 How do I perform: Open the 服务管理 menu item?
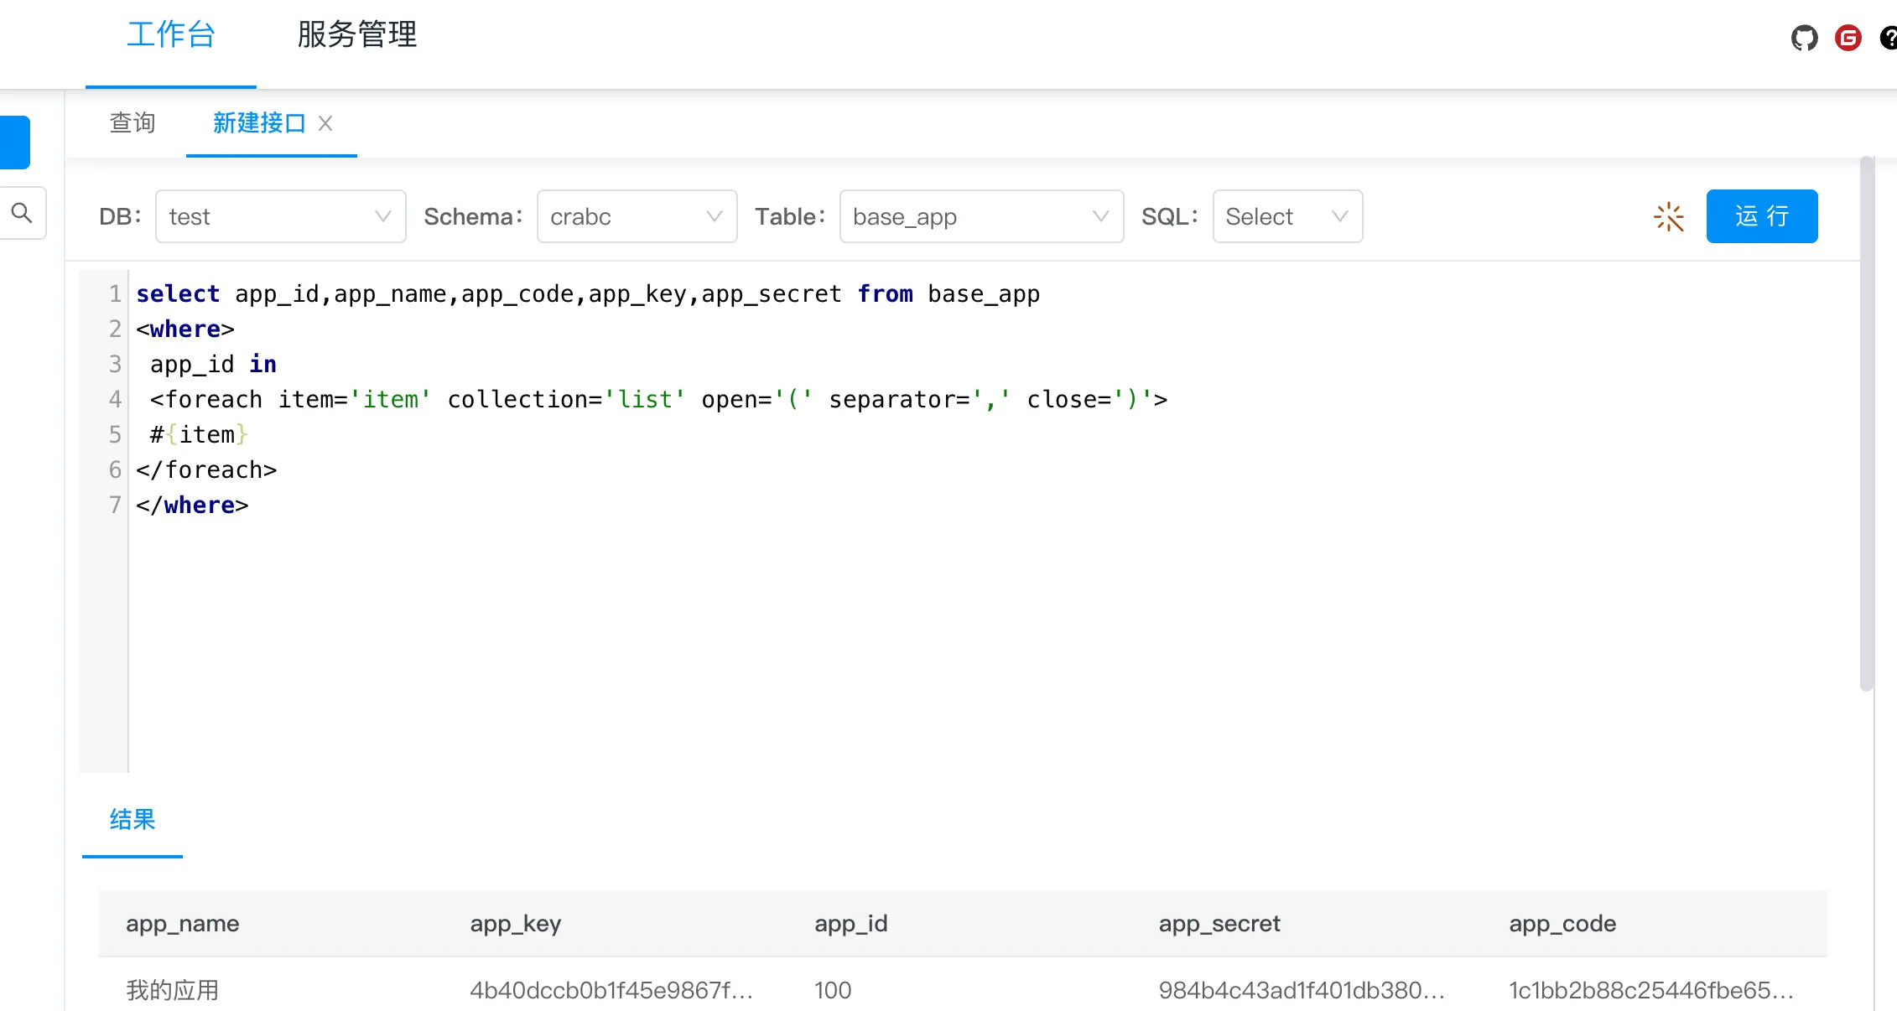click(x=354, y=35)
